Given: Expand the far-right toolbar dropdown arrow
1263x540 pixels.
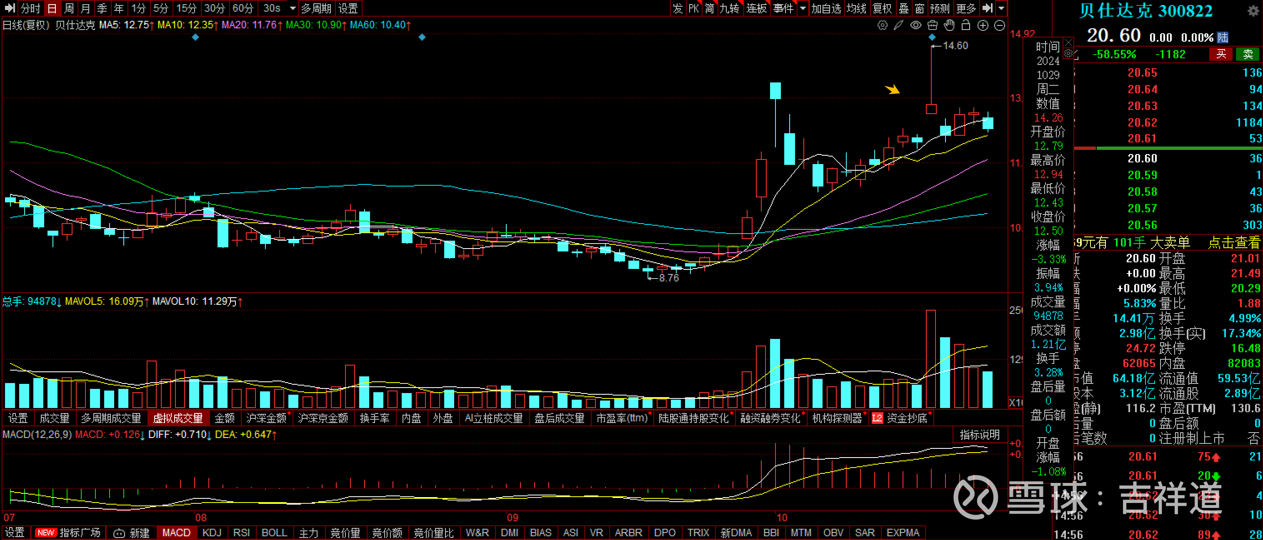Looking at the screenshot, I should tap(1002, 8).
